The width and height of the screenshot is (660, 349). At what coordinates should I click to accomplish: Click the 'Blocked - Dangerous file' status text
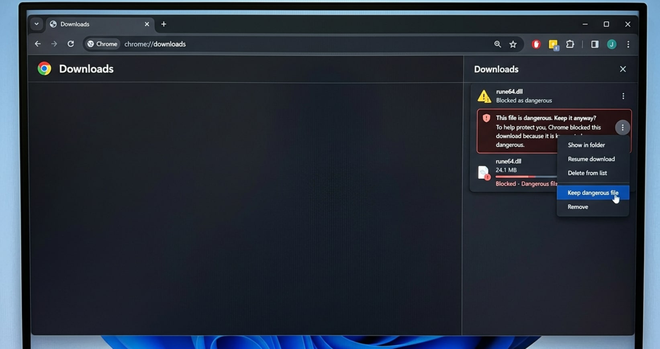[x=527, y=184]
